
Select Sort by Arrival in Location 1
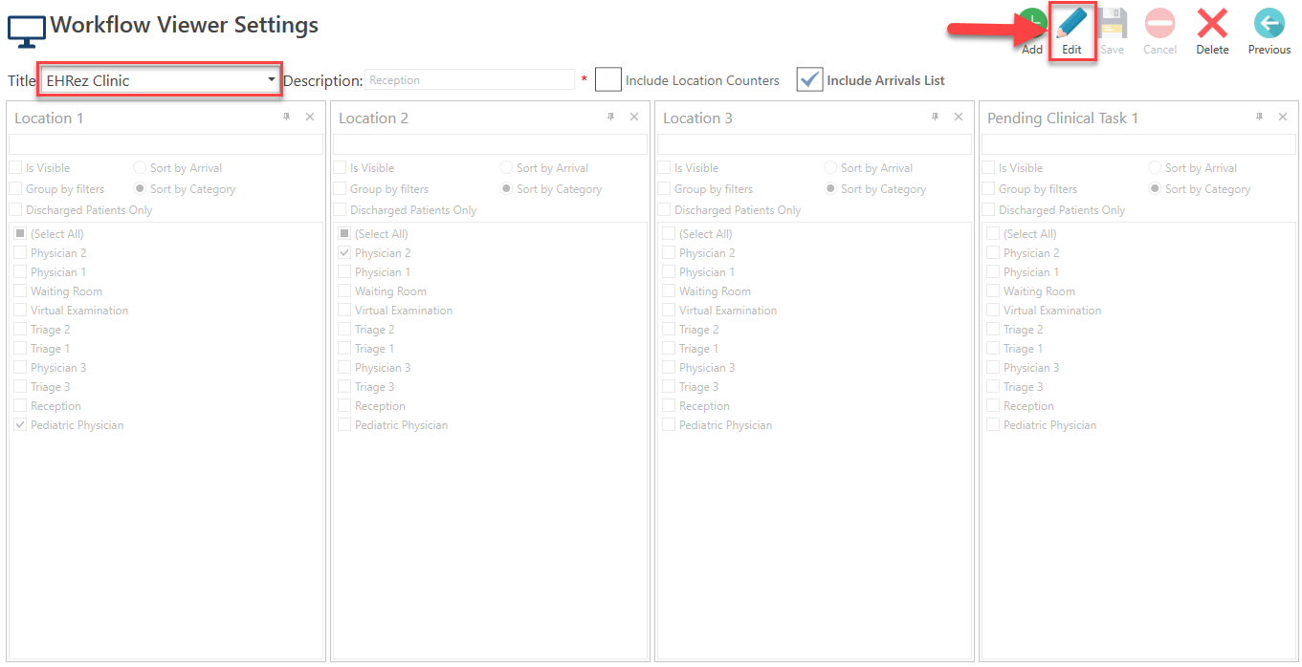pyautogui.click(x=140, y=168)
